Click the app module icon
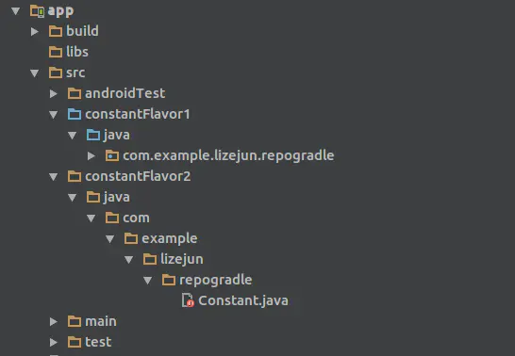Screen dimensions: 515x356 click(37, 11)
